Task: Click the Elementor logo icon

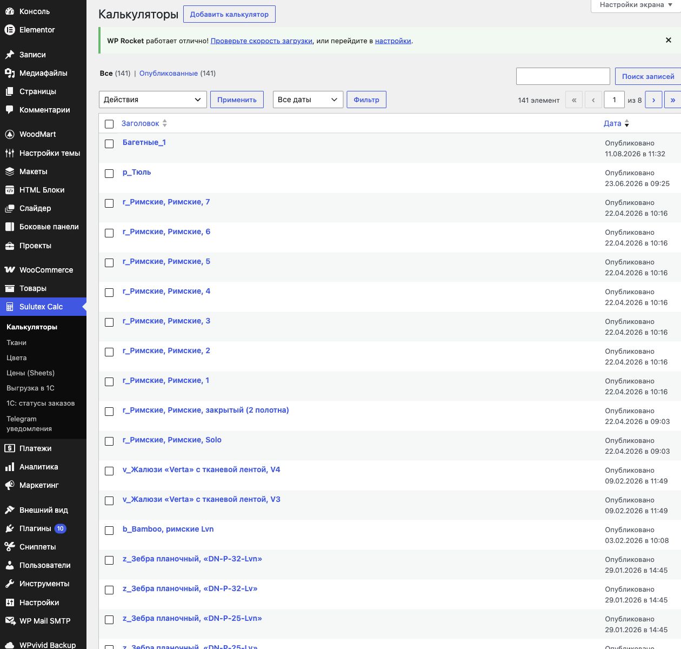Action: (10, 30)
